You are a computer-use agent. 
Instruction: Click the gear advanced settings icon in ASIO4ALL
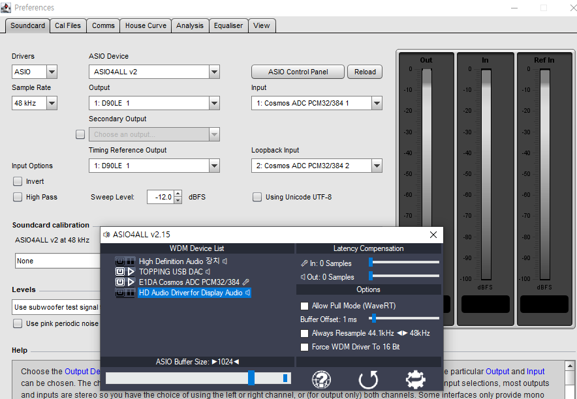point(416,379)
